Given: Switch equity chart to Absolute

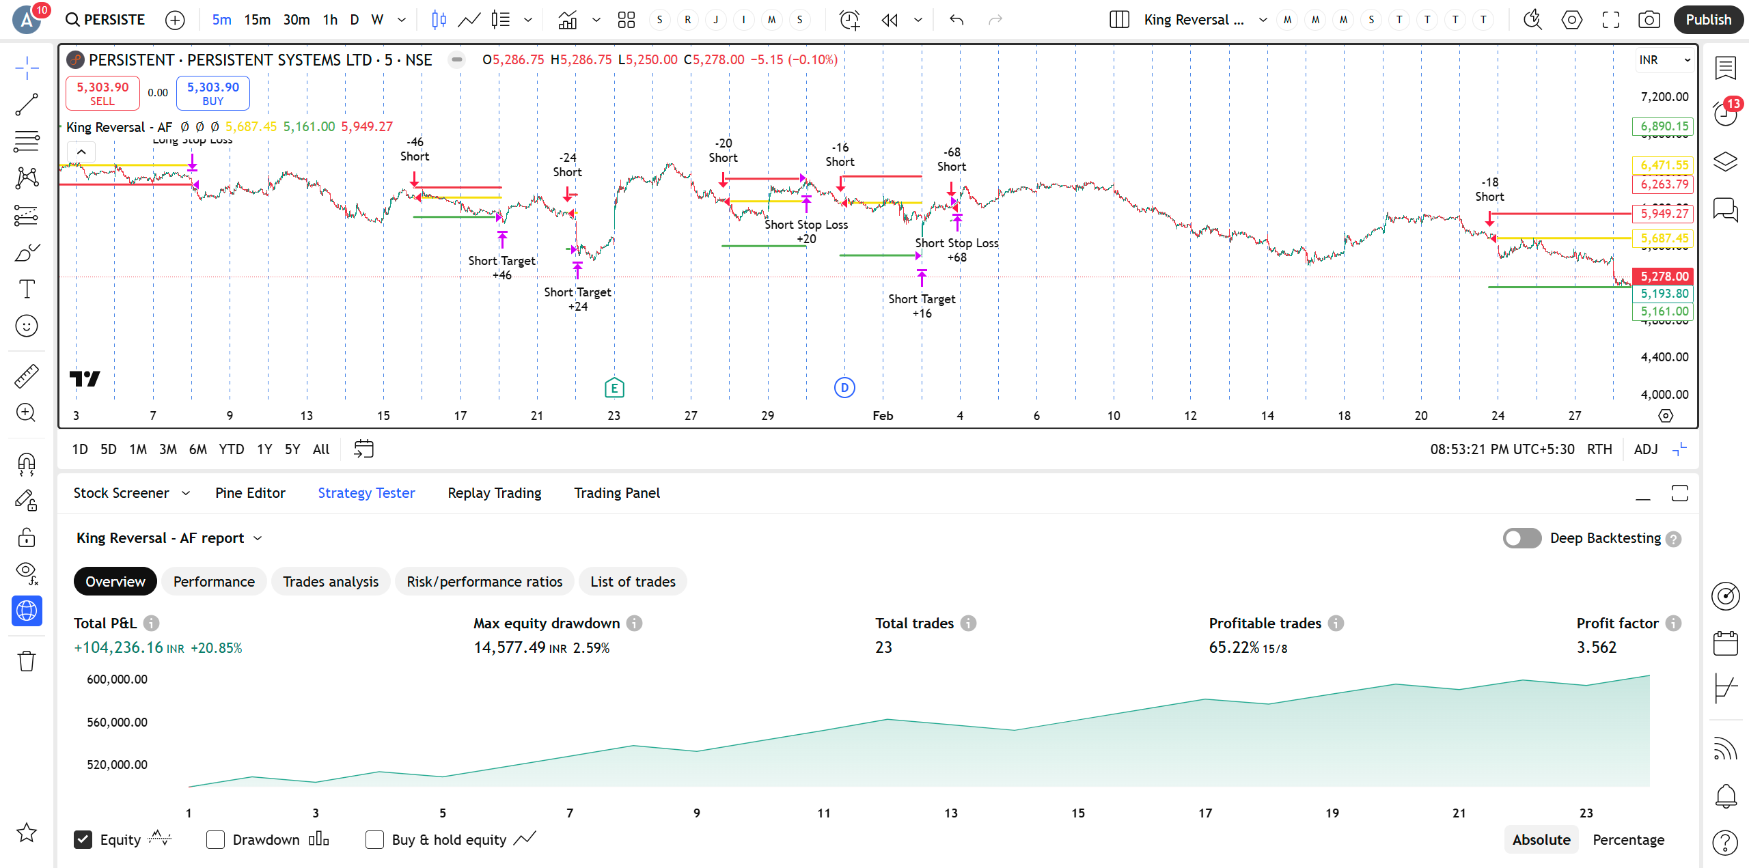Looking at the screenshot, I should (x=1541, y=839).
